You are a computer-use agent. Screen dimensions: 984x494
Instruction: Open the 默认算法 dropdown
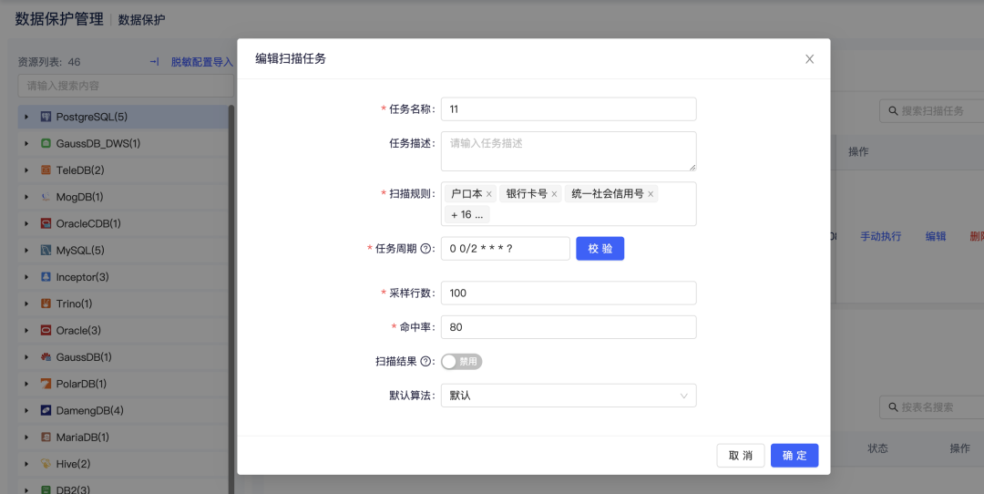(569, 396)
